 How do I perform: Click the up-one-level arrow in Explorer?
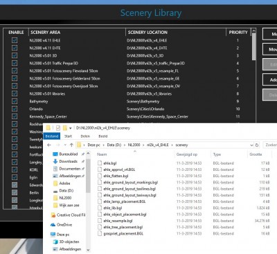coord(71,145)
